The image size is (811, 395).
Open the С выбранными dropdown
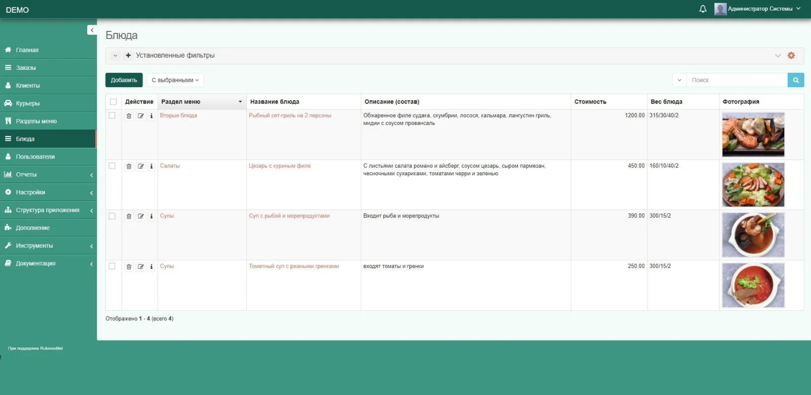(x=175, y=80)
